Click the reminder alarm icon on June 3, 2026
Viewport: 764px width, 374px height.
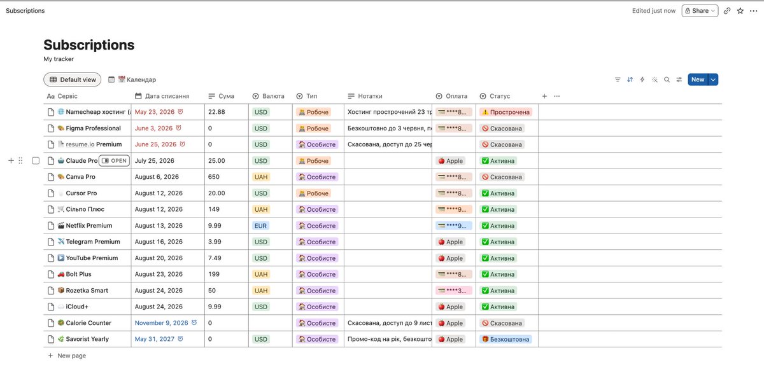(178, 128)
